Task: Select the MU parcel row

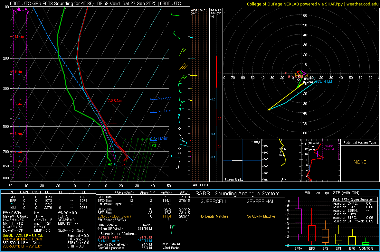Action: pyautogui.click(x=49, y=208)
